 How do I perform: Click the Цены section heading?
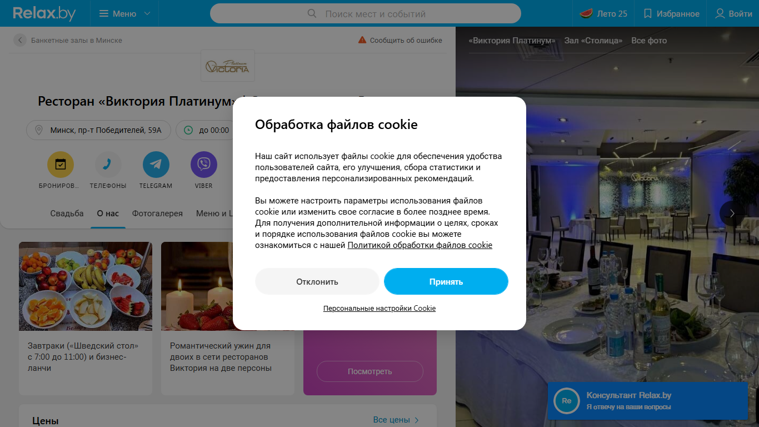coord(46,421)
